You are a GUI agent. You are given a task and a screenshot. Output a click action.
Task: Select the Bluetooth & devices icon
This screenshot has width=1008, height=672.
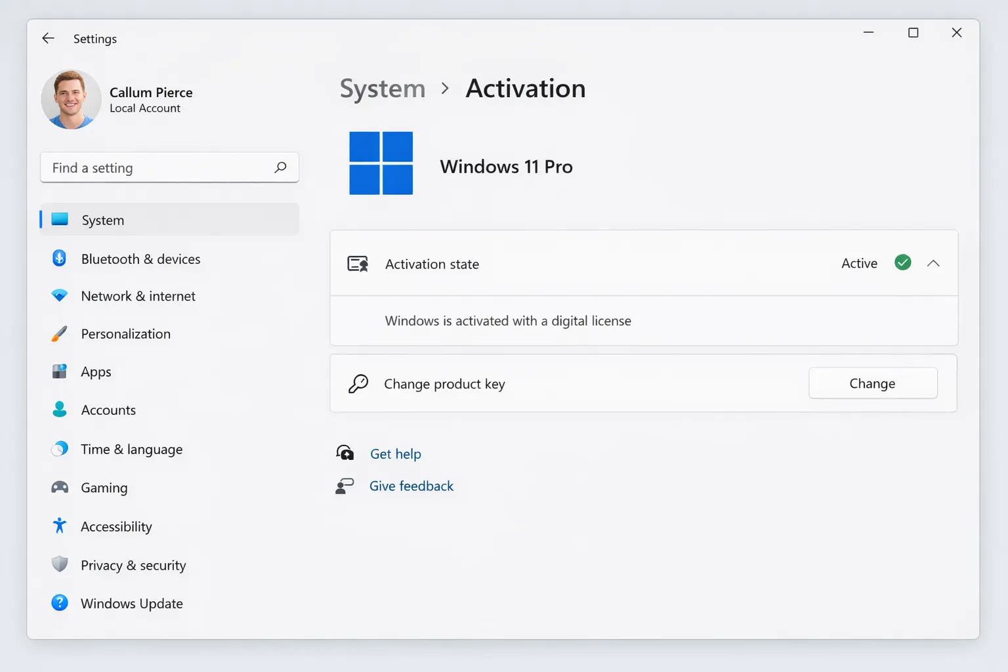[60, 258]
